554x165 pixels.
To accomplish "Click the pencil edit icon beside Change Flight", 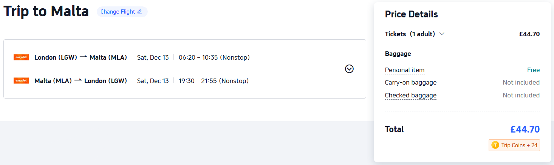I will pyautogui.click(x=139, y=12).
